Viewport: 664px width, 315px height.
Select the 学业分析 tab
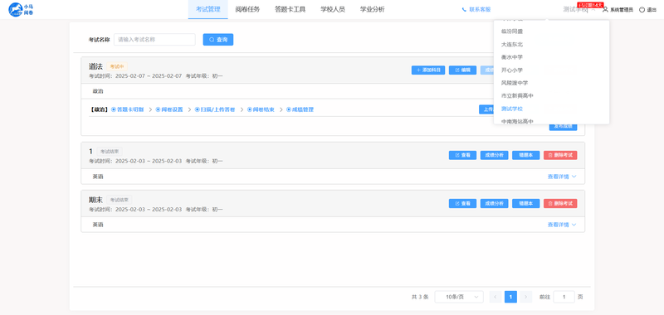point(372,9)
